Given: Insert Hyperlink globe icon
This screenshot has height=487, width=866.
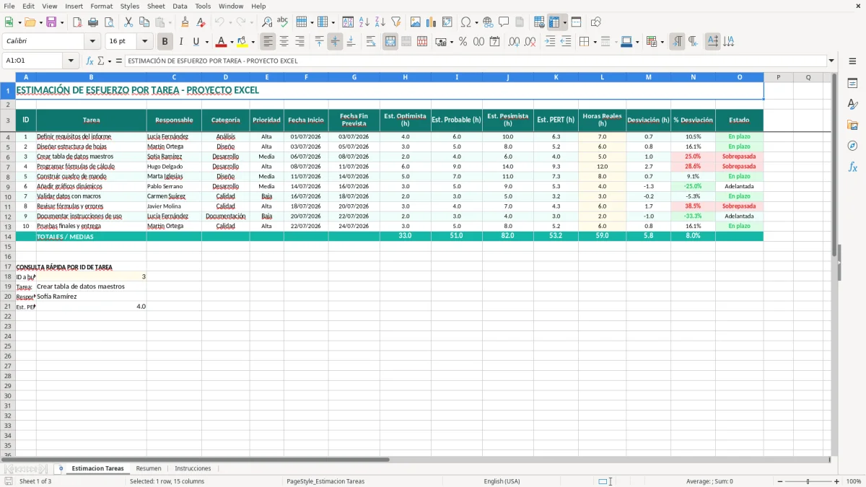Looking at the screenshot, I should [x=488, y=22].
